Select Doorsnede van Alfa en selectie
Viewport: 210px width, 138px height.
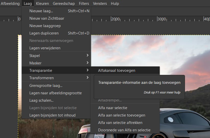[125, 130]
